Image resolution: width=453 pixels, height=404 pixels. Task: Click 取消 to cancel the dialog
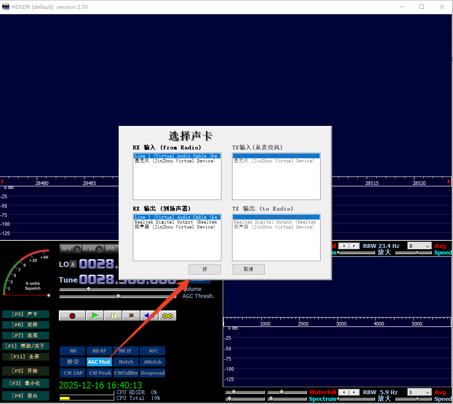click(248, 269)
